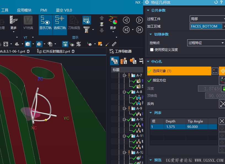Collapse the A-8 tree node
The image size is (225, 164).
124,92
